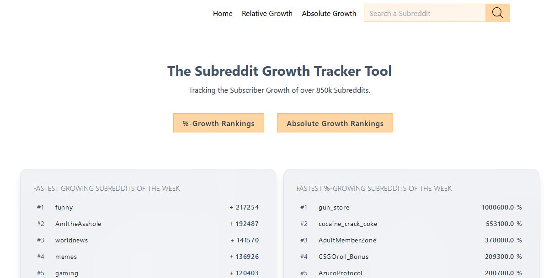Image resolution: width=554 pixels, height=278 pixels.
Task: Open the gaming subreddit entry
Action: click(x=67, y=273)
